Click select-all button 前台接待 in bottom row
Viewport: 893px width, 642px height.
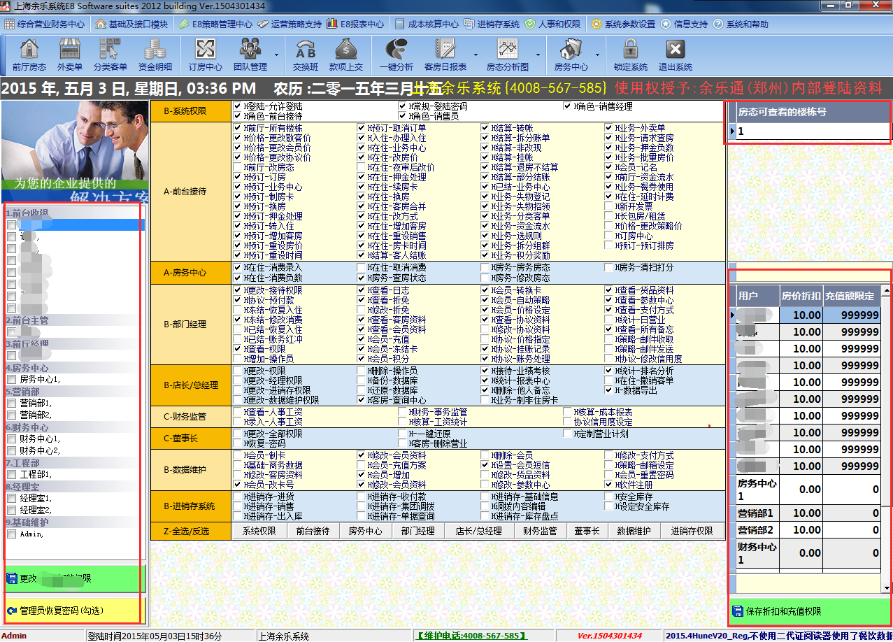(x=313, y=531)
